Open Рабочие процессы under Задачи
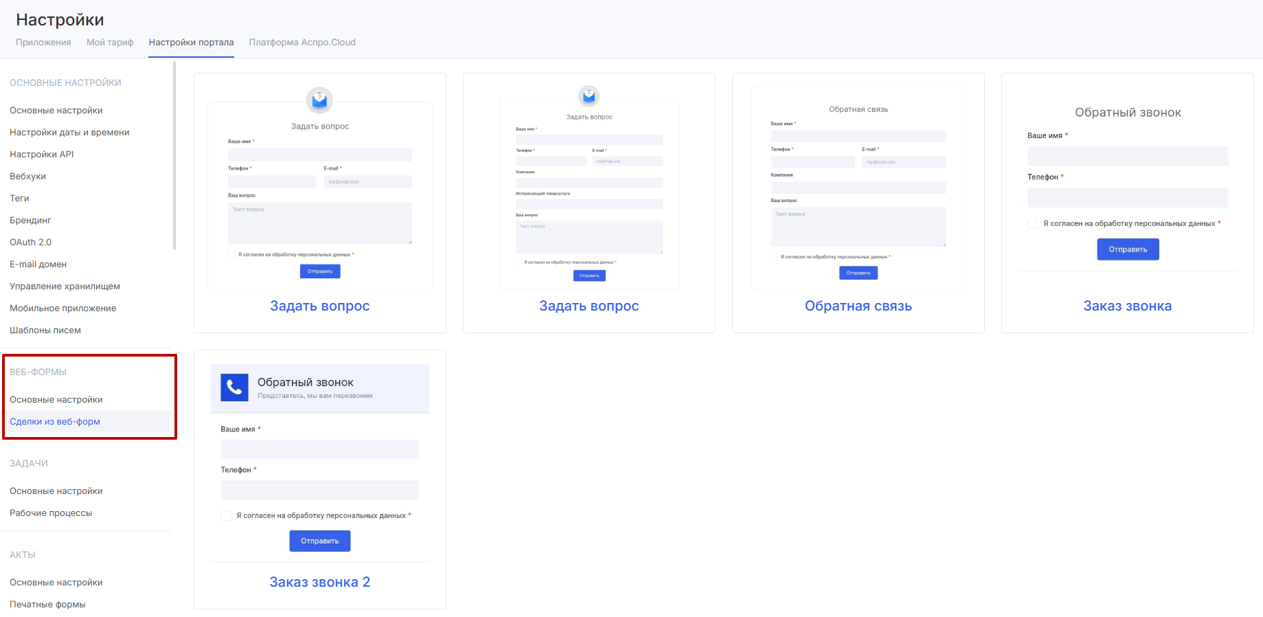Image resolution: width=1263 pixels, height=617 pixels. 51,513
